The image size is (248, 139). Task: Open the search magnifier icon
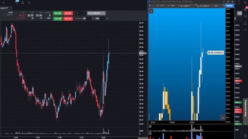(29, 3)
